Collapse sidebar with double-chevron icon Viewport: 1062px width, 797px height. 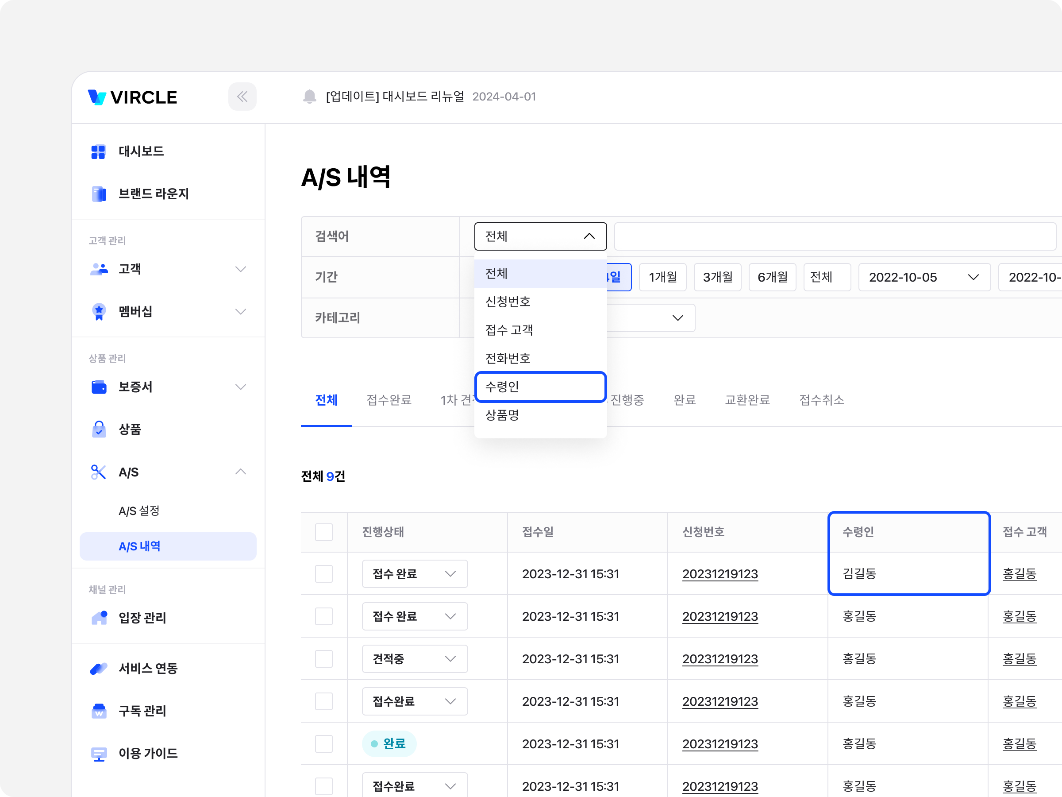coord(242,97)
